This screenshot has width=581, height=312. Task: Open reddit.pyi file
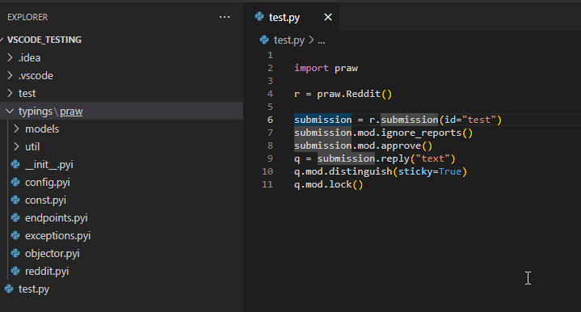[47, 272]
